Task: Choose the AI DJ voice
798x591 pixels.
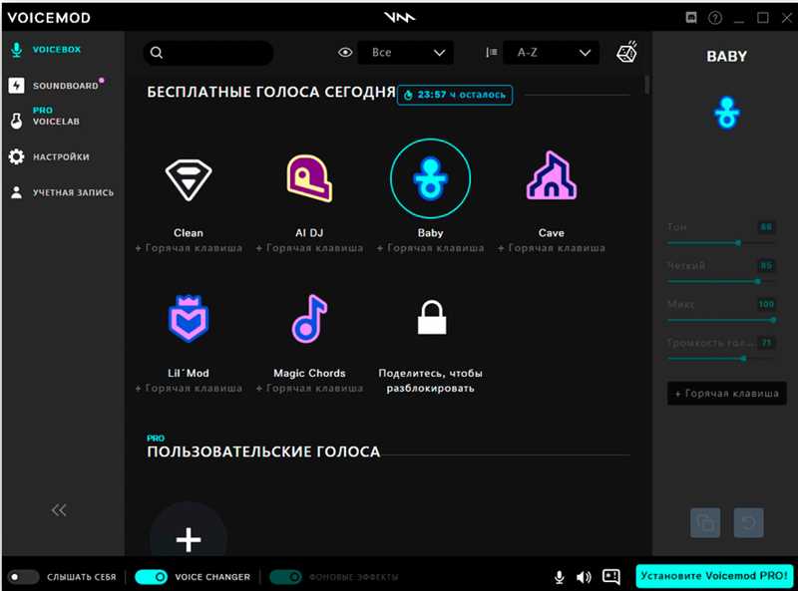Action: (x=309, y=178)
